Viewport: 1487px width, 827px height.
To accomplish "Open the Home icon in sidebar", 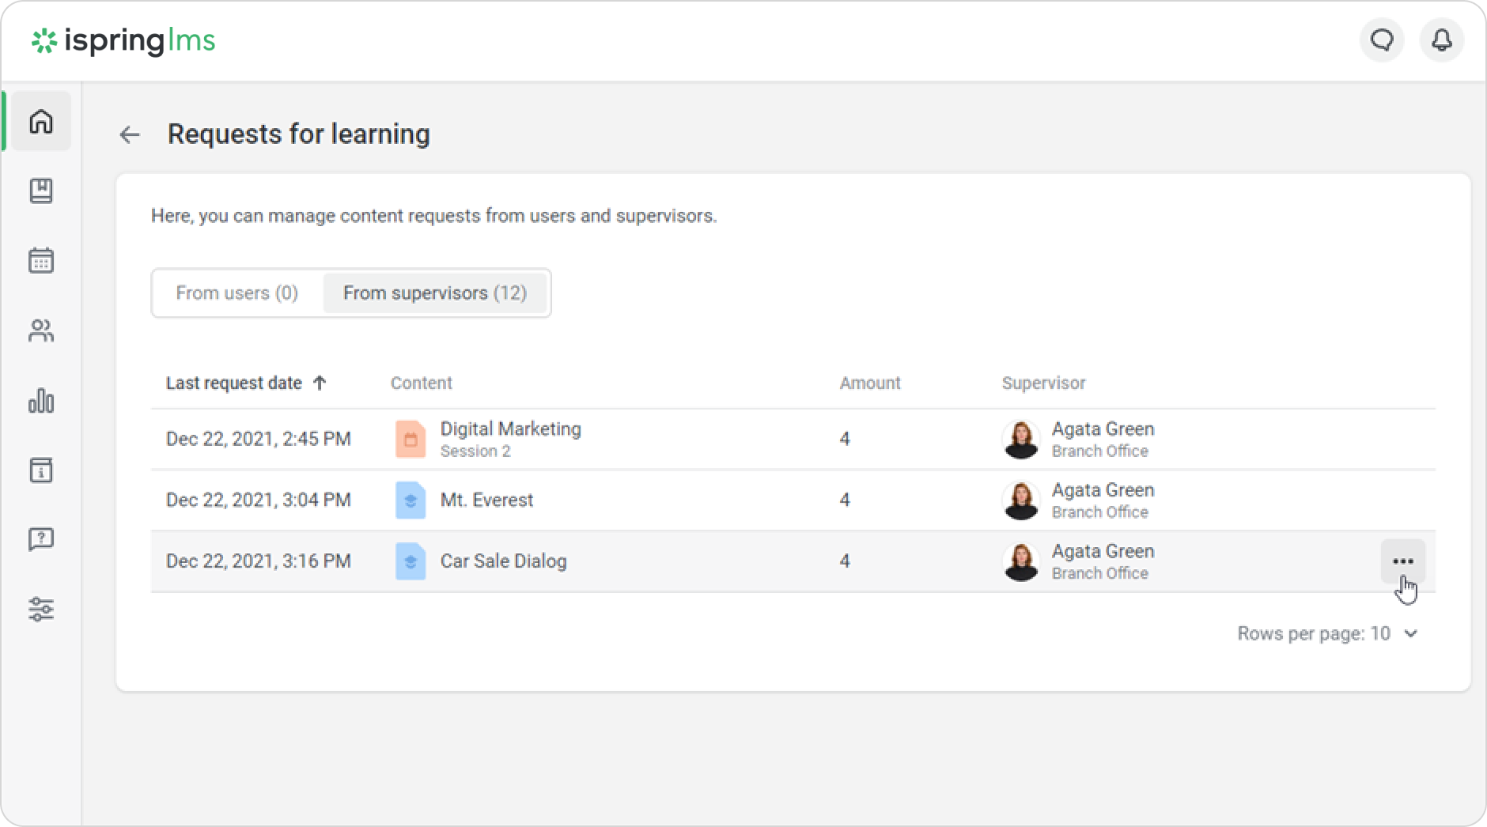I will pyautogui.click(x=41, y=122).
